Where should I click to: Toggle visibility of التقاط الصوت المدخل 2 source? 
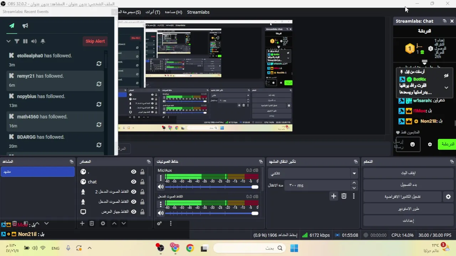click(x=134, y=192)
